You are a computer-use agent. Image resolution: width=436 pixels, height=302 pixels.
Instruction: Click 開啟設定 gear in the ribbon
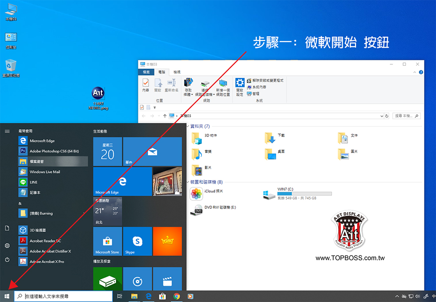tap(240, 86)
